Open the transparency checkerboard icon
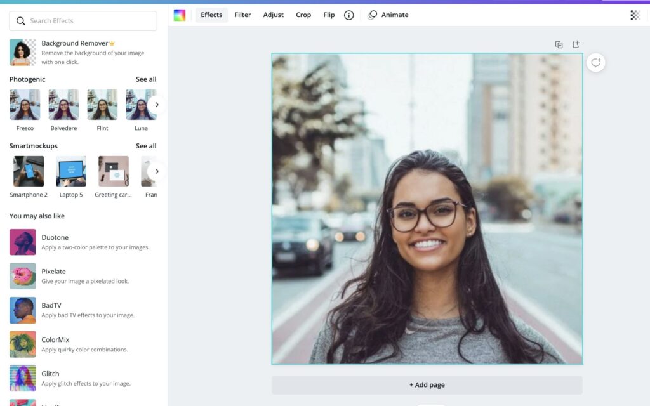This screenshot has width=650, height=406. (635, 15)
